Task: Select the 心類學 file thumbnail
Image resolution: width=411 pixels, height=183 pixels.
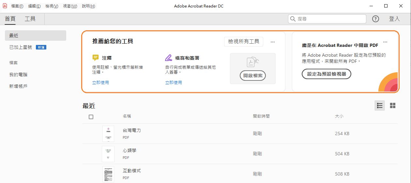Action: point(108,154)
